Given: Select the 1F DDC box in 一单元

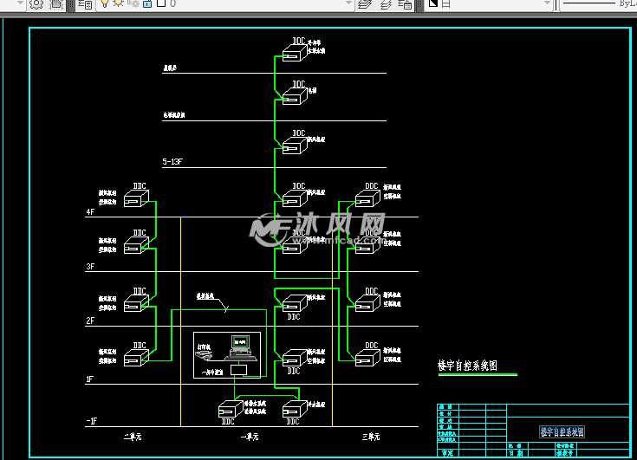Looking at the screenshot, I should [x=295, y=358].
